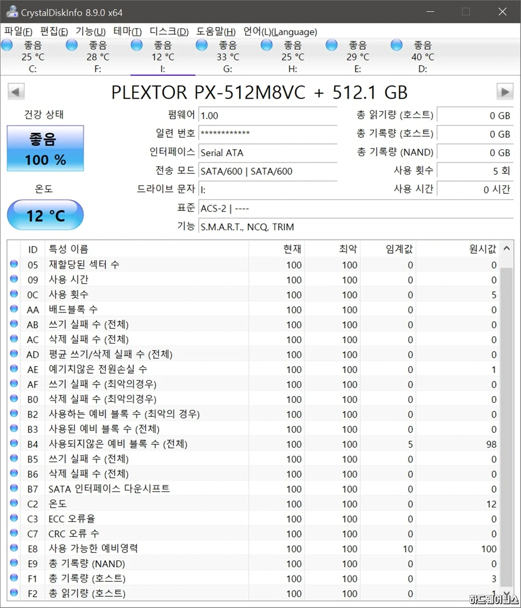This screenshot has width=521, height=608.
Task: Select drive I: status orb
Action: click(136, 45)
